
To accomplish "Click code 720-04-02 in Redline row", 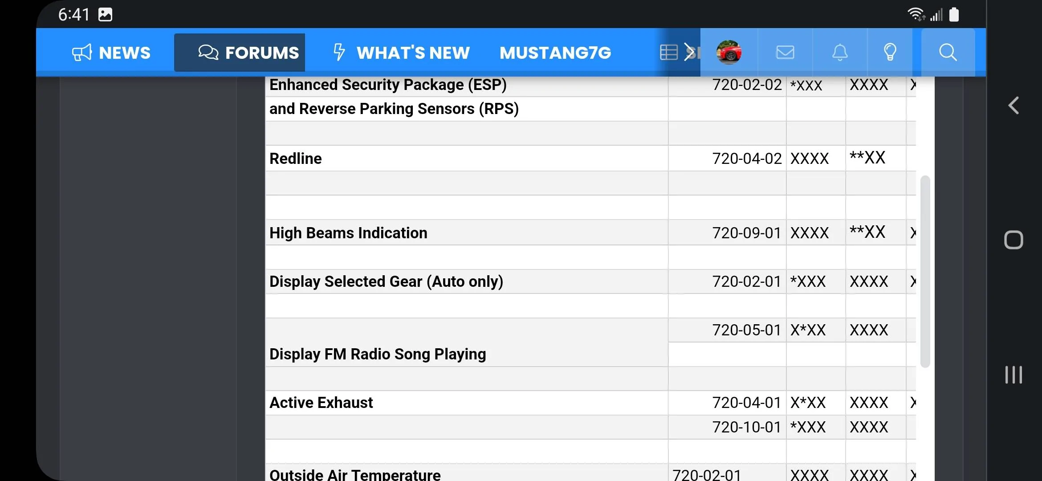I will (747, 159).
